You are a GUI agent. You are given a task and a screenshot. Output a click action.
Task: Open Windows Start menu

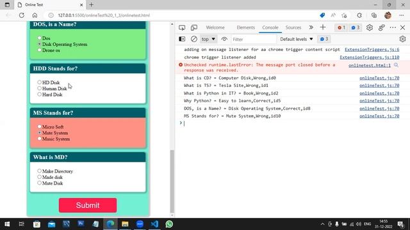click(x=7, y=224)
